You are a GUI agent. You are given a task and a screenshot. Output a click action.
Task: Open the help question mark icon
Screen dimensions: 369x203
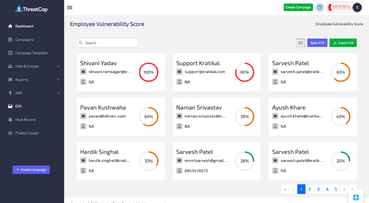click(x=320, y=7)
